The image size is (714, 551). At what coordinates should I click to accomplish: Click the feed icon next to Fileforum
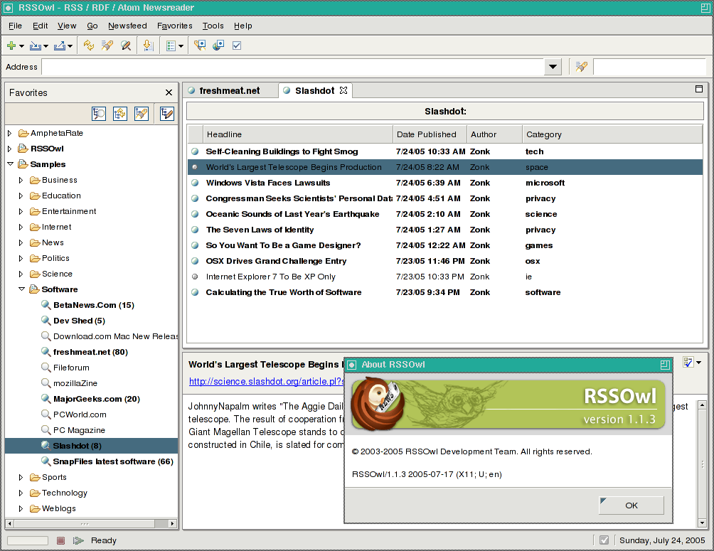tap(46, 367)
